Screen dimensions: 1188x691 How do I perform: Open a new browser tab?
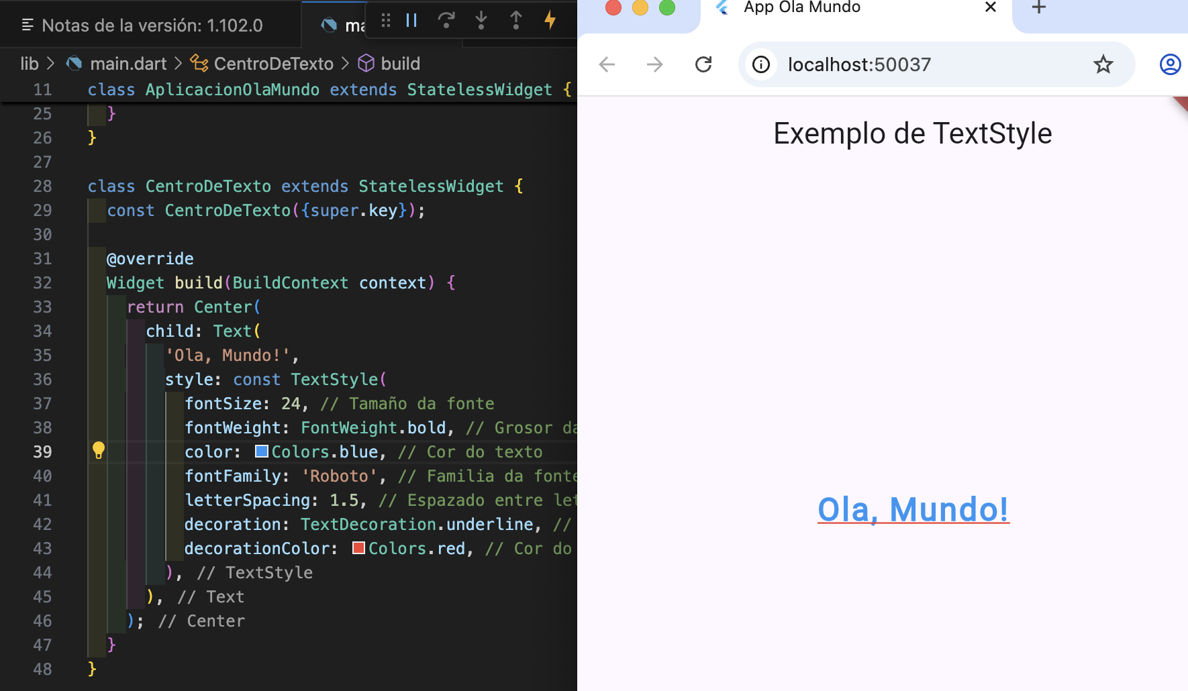(x=1038, y=8)
